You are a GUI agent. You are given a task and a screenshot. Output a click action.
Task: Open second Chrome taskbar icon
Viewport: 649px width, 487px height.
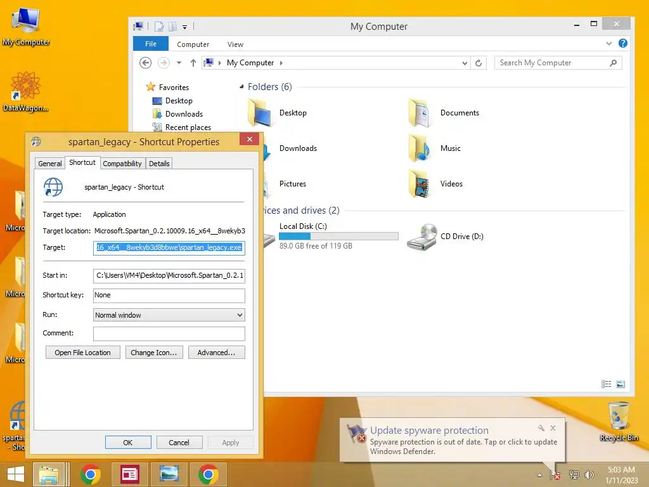208,474
